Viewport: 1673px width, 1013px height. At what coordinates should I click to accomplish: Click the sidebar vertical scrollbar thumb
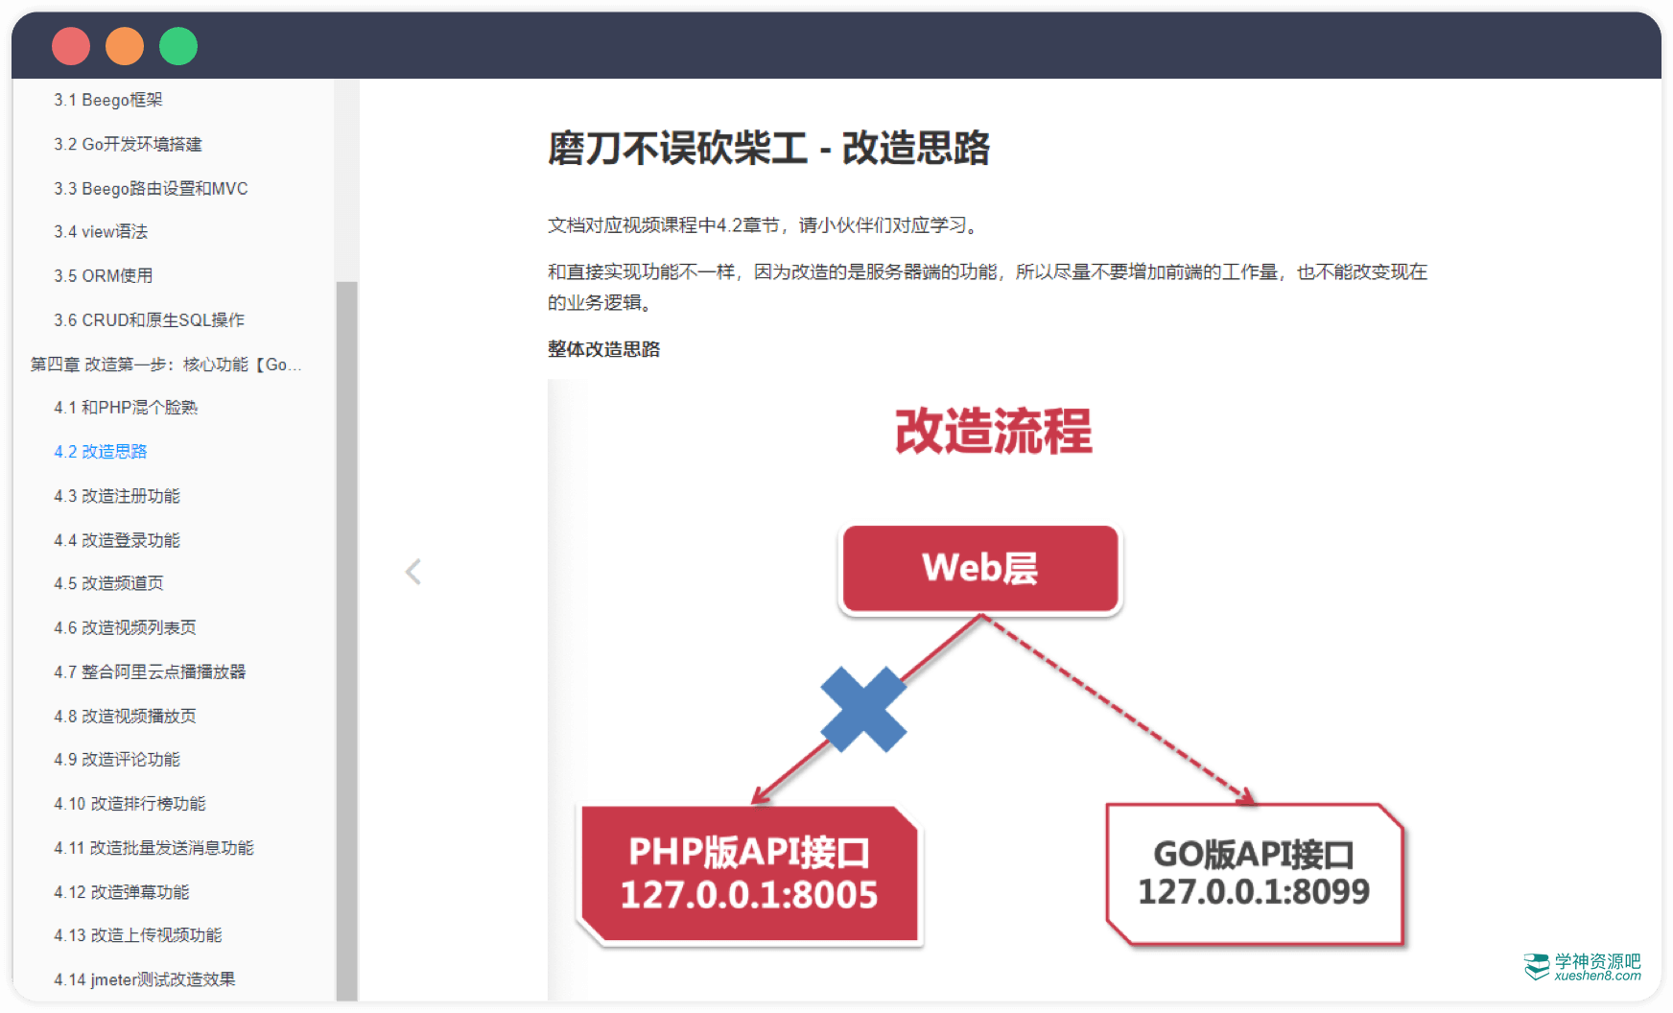(x=346, y=633)
